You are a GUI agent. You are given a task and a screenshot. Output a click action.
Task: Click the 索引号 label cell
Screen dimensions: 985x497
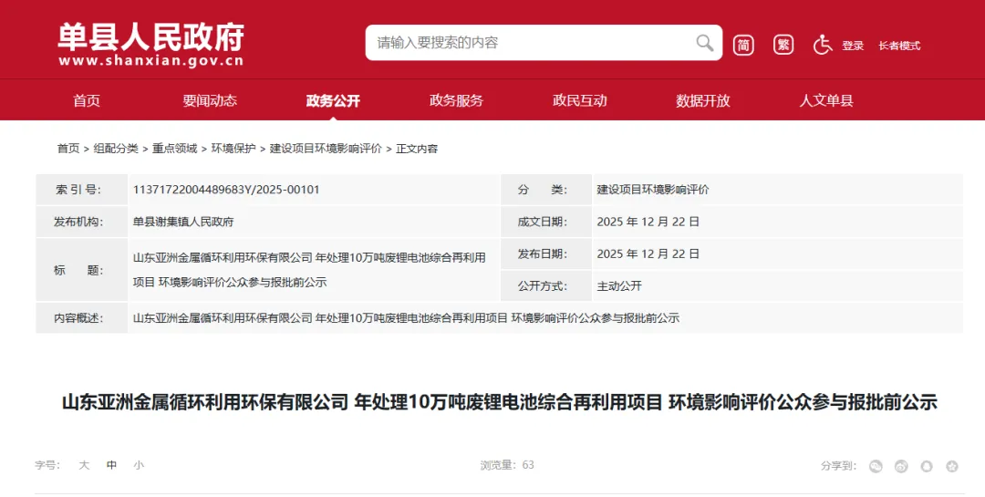[x=82, y=190]
